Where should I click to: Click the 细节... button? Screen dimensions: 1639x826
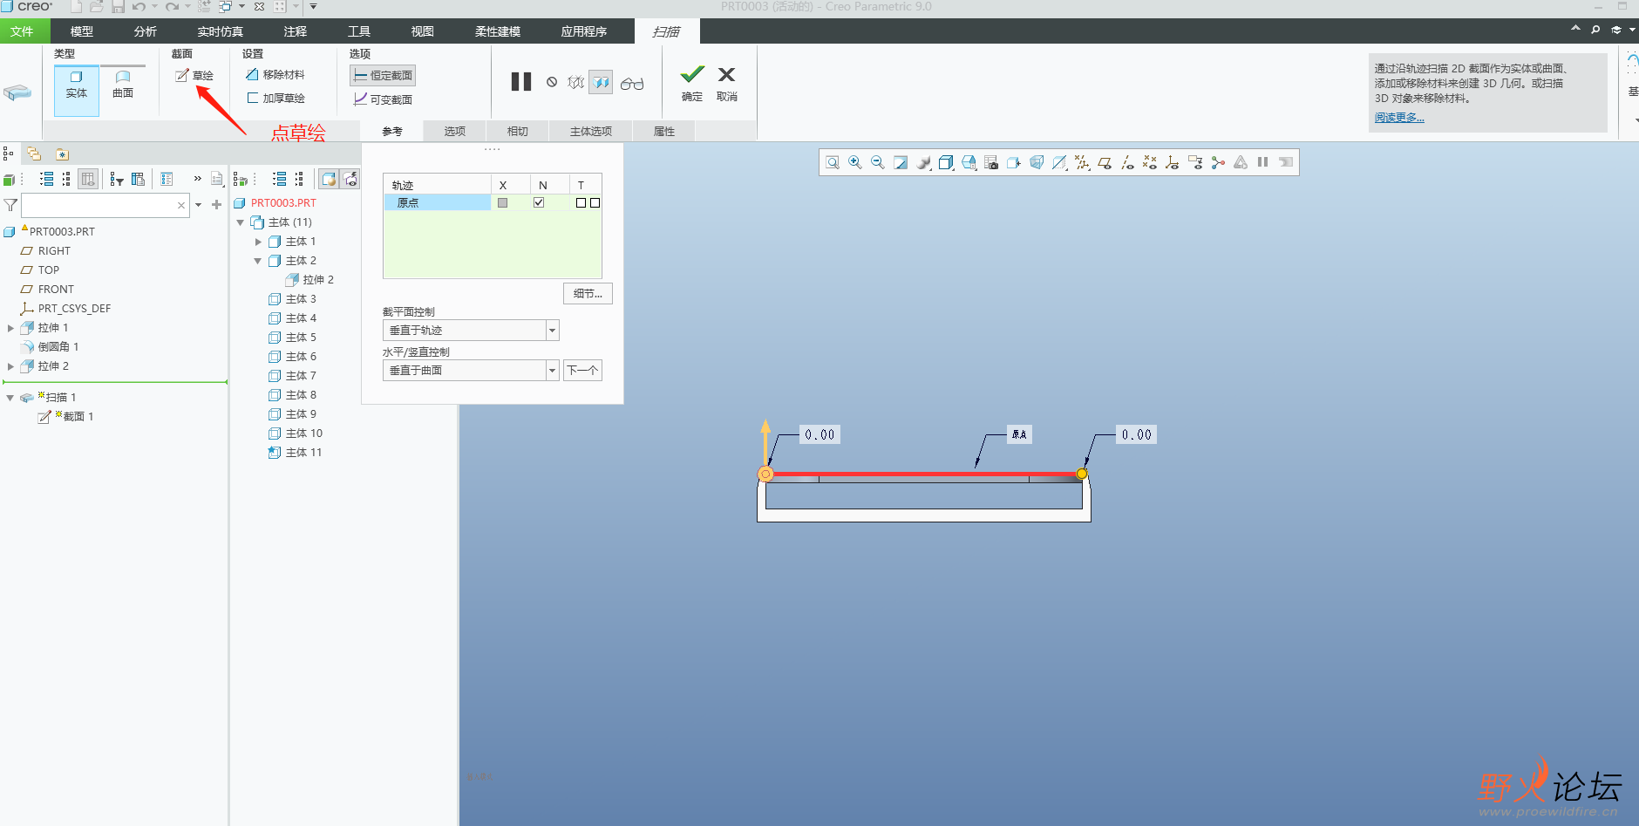coord(588,294)
